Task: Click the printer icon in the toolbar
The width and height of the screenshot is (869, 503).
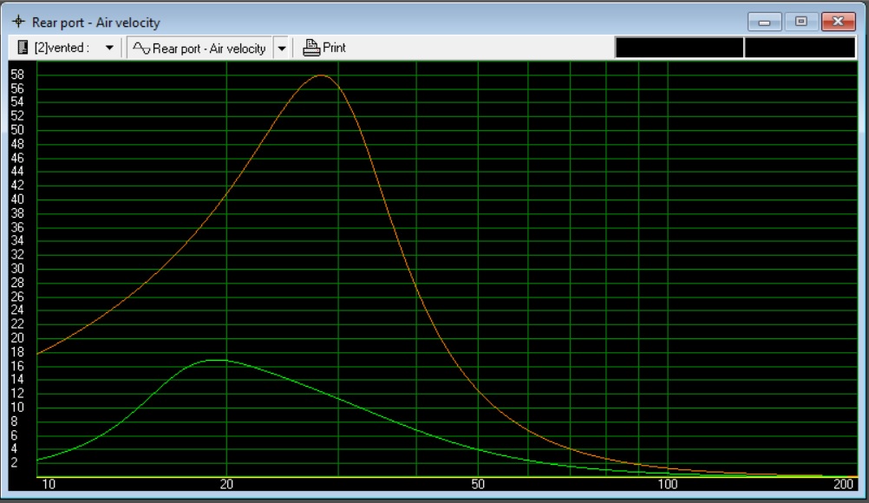Action: 311,48
